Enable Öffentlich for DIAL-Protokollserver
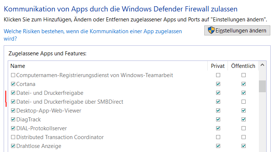Screen dimensions: 274x152 point(243,128)
